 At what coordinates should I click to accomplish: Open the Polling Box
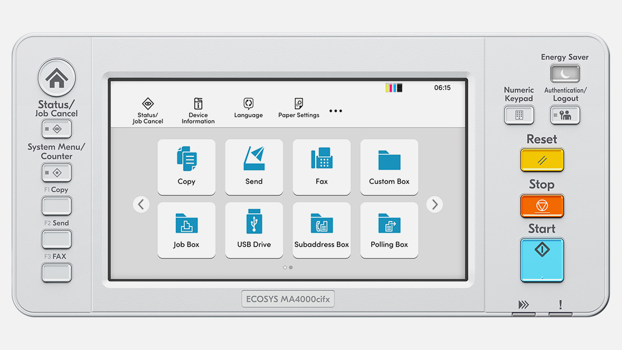coord(389,230)
